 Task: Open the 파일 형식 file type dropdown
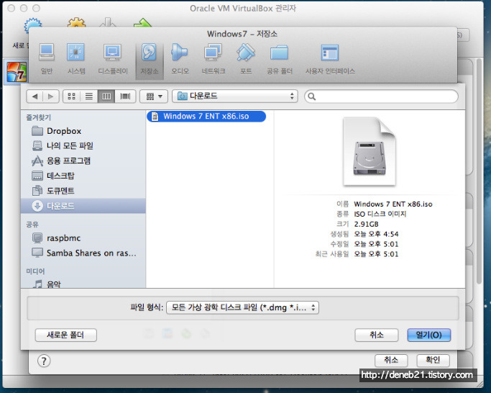click(x=243, y=307)
